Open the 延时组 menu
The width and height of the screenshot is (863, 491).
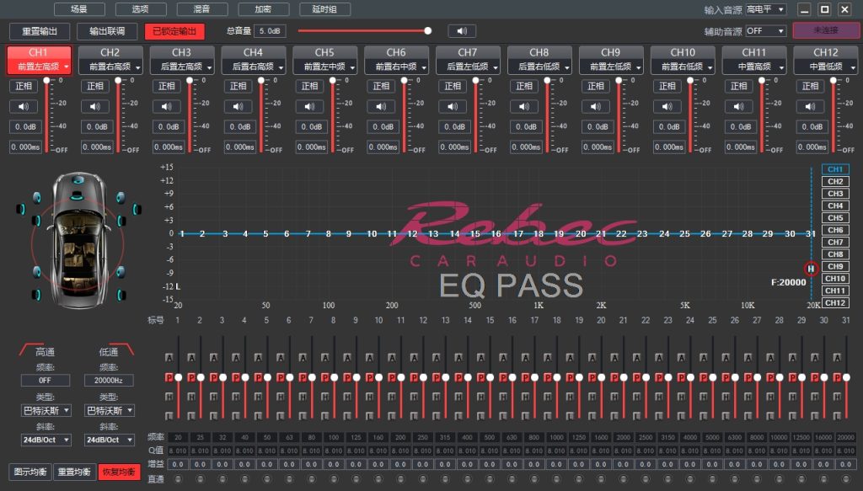(x=324, y=8)
